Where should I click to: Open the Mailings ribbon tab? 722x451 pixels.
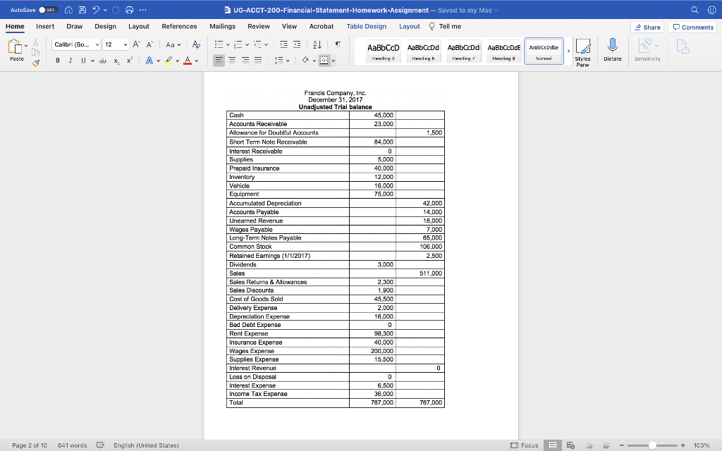(222, 26)
